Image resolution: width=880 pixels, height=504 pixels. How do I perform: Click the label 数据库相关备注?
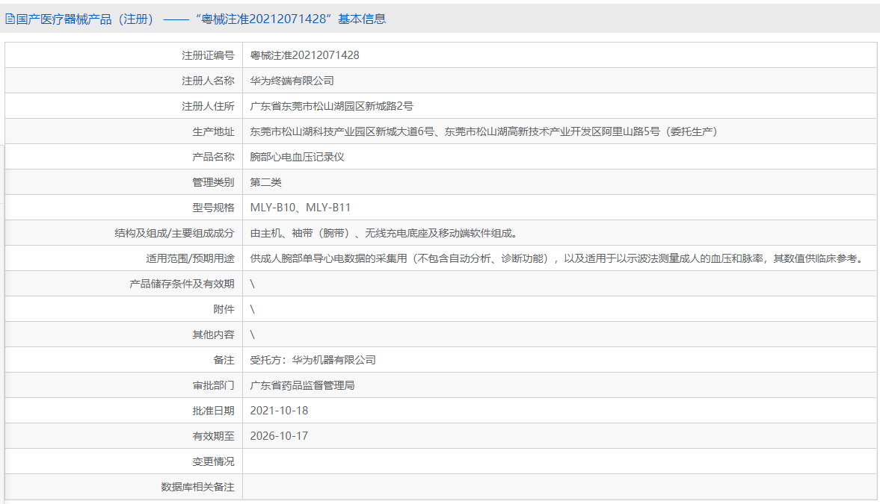pyautogui.click(x=197, y=487)
